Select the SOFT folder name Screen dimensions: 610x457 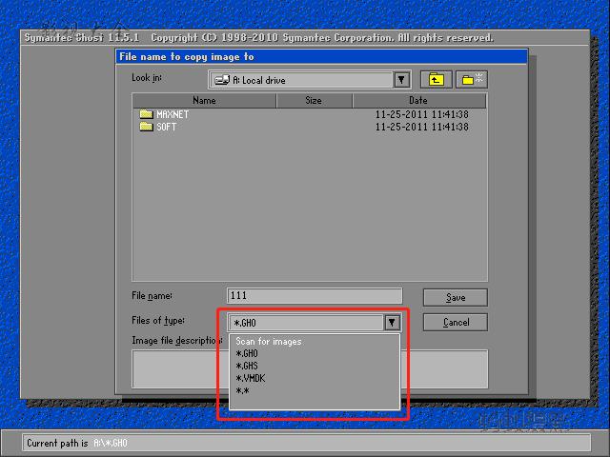166,127
